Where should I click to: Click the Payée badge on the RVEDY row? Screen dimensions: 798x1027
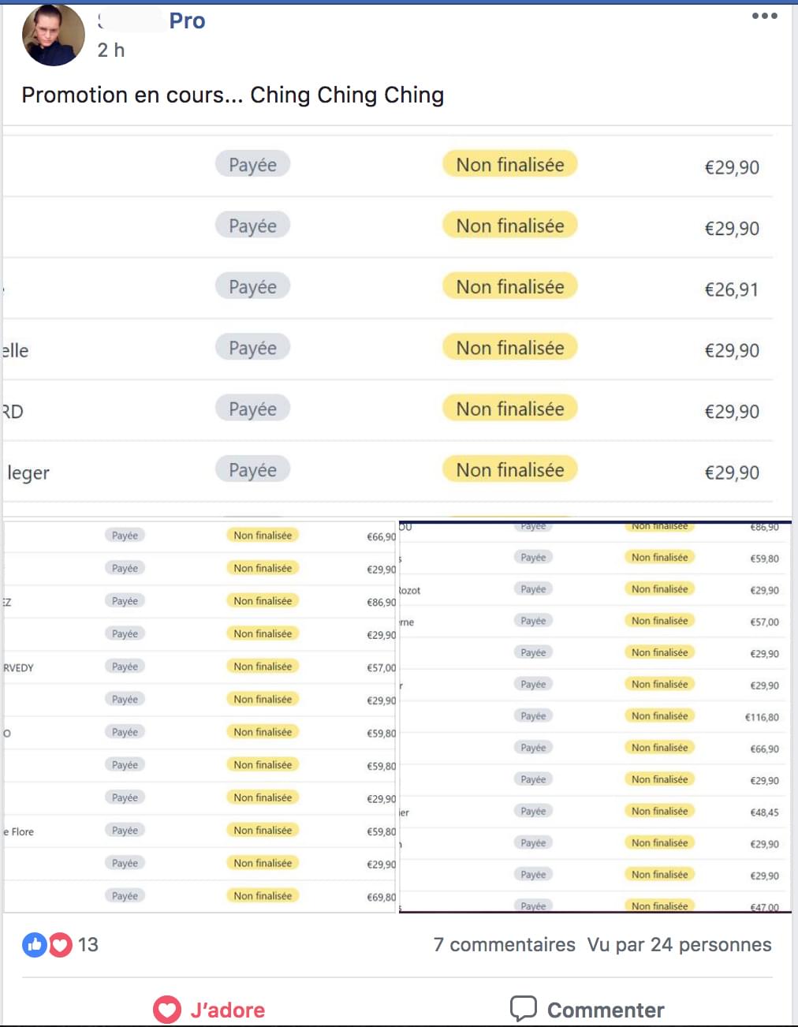tap(125, 667)
